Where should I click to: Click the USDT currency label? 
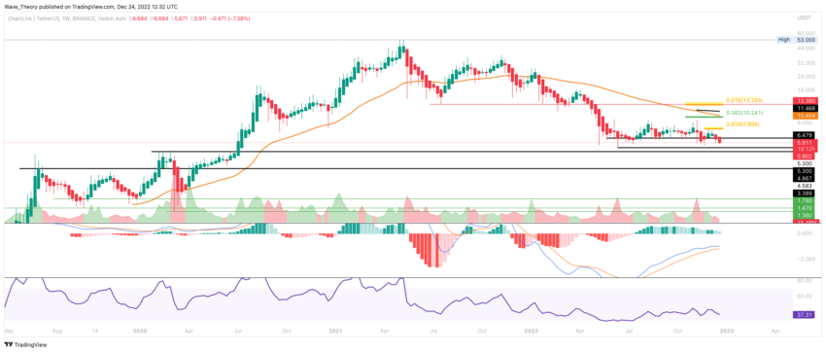coord(804,18)
